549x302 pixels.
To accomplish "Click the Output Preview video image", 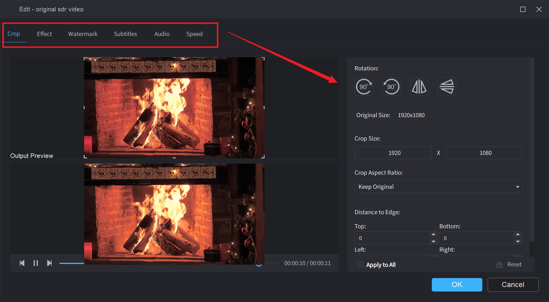I will click(x=174, y=214).
